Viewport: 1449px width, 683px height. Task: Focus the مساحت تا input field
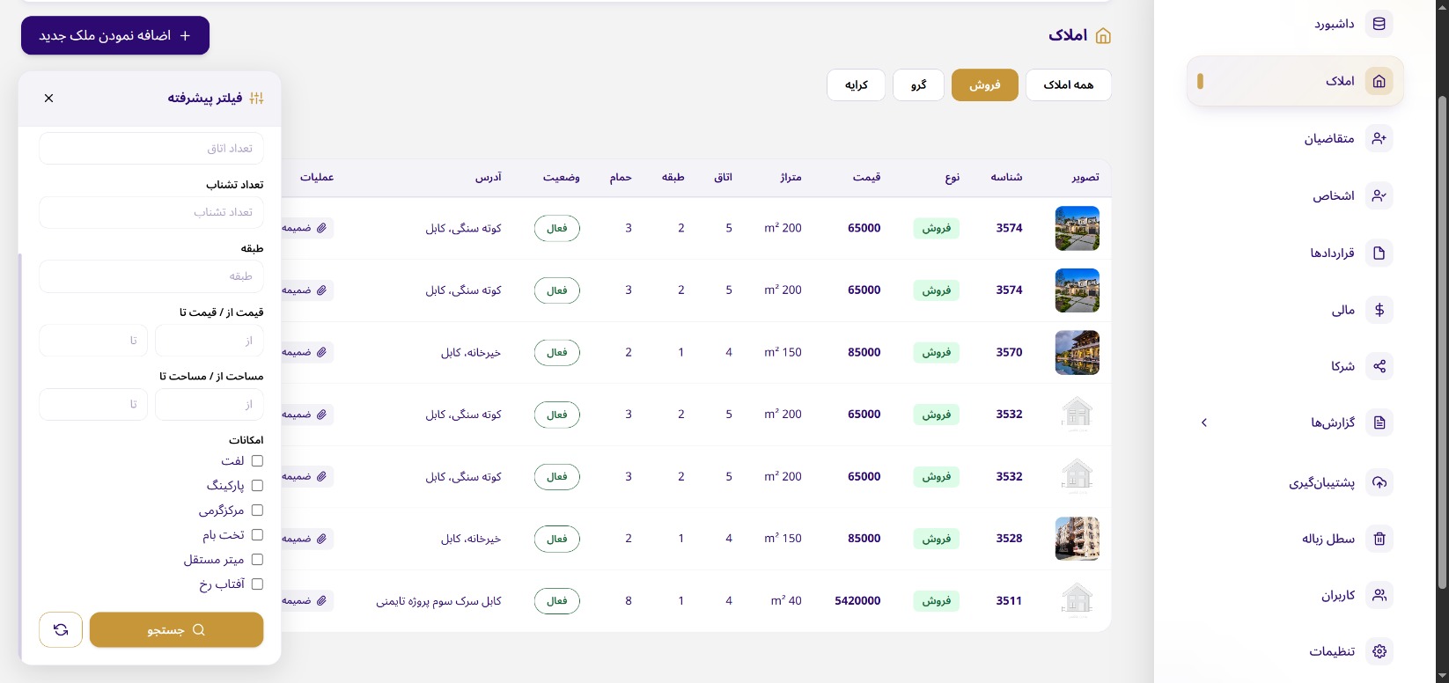(93, 404)
